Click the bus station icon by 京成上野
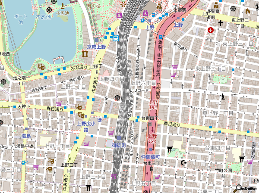The image size is (259, 193). (x=116, y=37)
